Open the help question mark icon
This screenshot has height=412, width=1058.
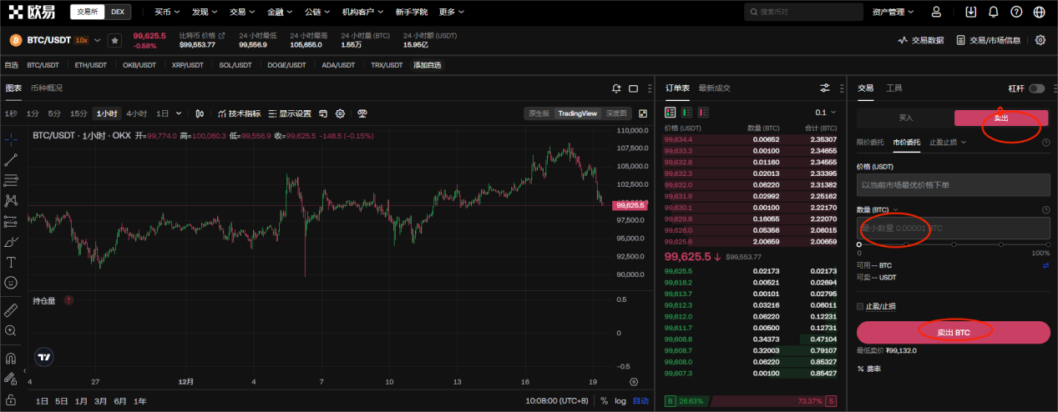click(1016, 12)
